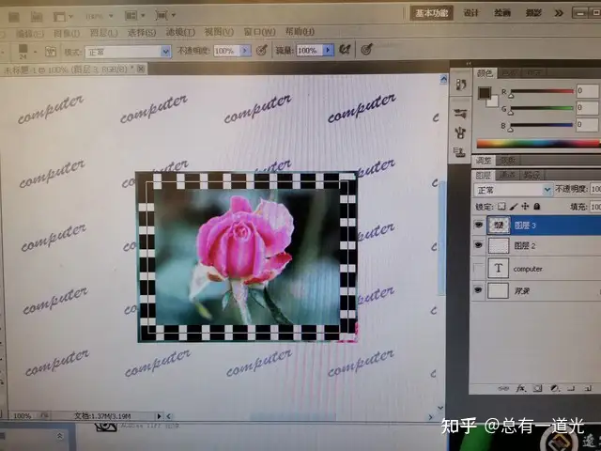Screen dimensions: 601x451
Task: Enable airbrush mode icon
Action: click(x=345, y=49)
